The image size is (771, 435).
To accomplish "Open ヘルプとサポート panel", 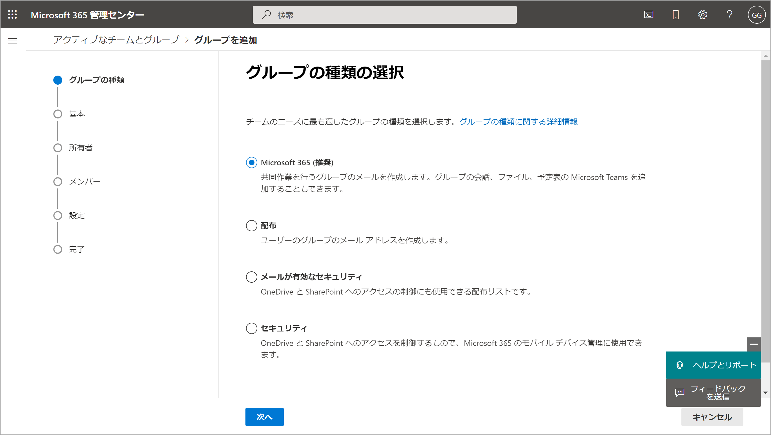I will (x=713, y=365).
